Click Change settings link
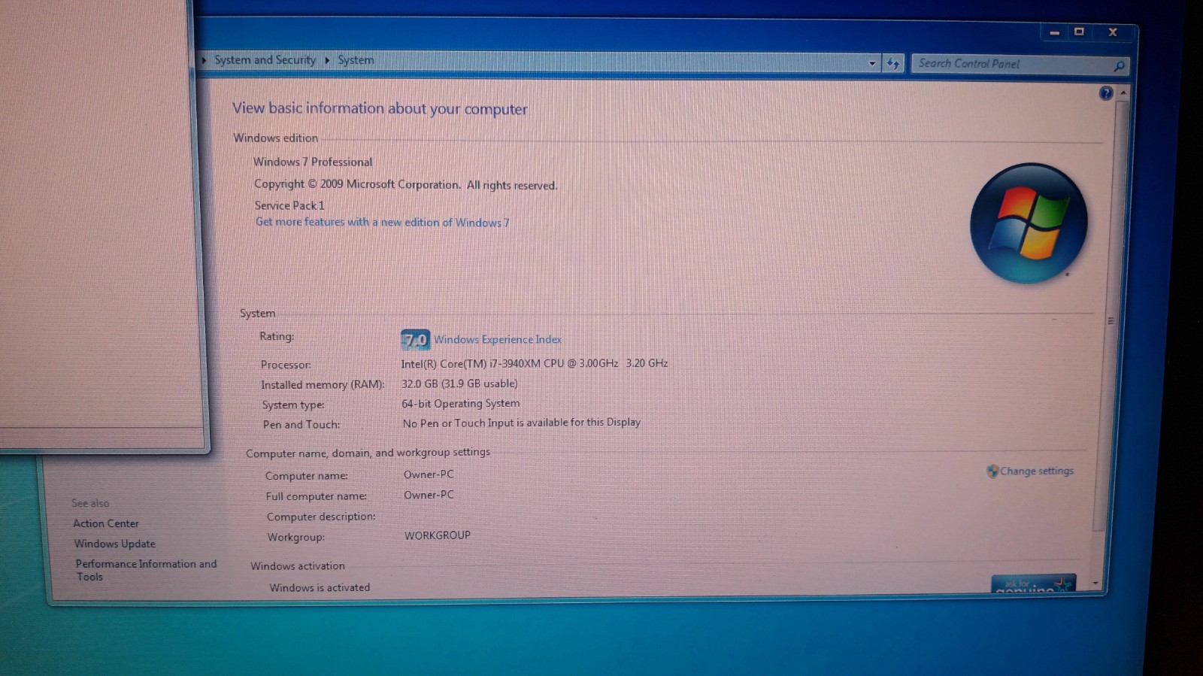1203x676 pixels. 1036,471
